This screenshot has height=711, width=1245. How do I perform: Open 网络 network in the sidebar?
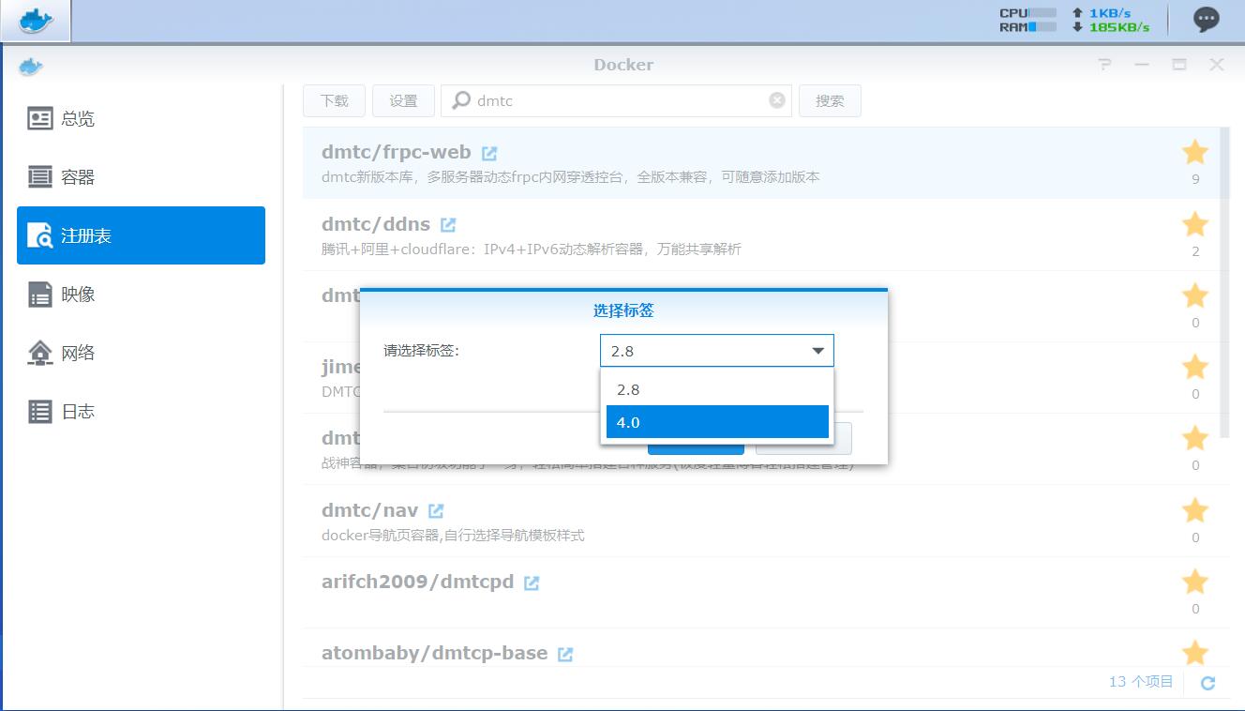click(141, 353)
